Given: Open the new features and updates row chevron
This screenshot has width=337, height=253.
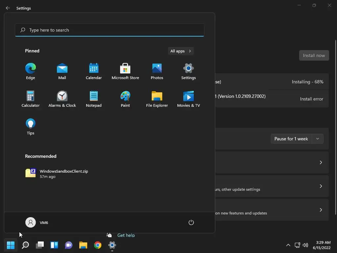Looking at the screenshot, I should pos(321,210).
